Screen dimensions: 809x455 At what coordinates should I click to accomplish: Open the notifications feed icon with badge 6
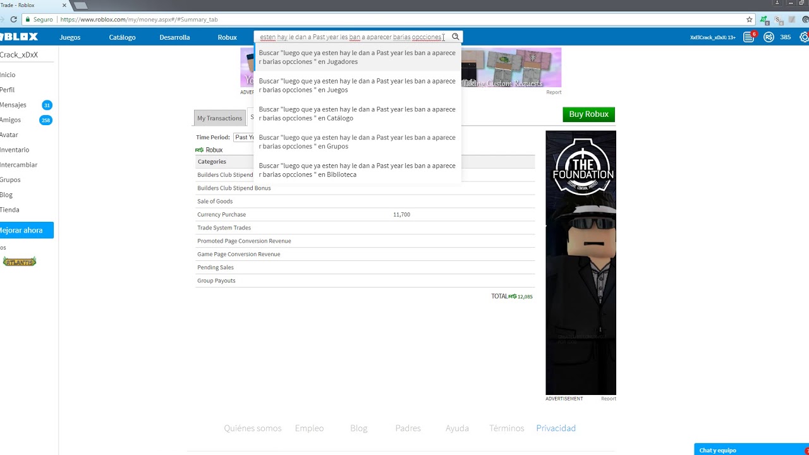click(749, 37)
